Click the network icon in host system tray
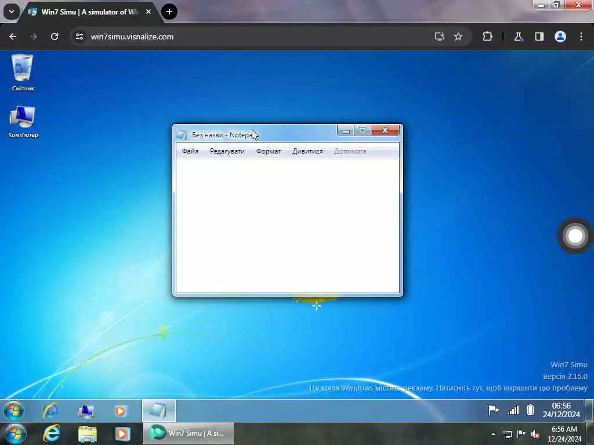The image size is (594, 445). click(x=507, y=435)
